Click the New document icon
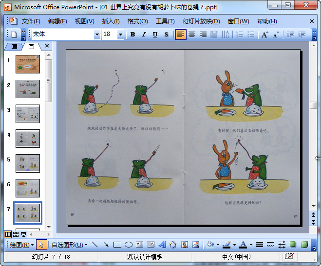This screenshot has width=321, height=266. tap(14, 35)
